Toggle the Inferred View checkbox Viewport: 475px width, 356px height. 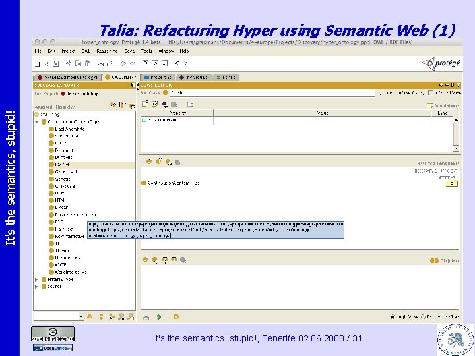click(430, 93)
